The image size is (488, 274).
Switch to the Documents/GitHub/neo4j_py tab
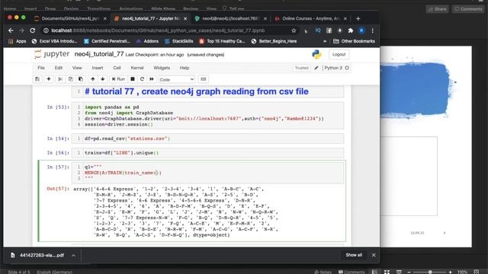pyautogui.click(x=70, y=18)
